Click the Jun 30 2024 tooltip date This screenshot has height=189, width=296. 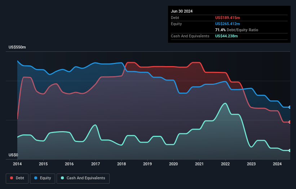(x=182, y=11)
